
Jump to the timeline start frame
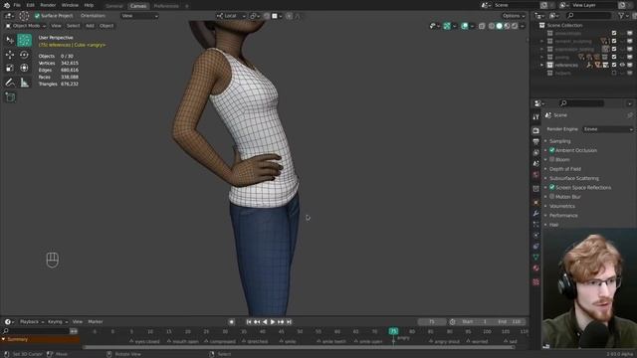[x=249, y=322]
